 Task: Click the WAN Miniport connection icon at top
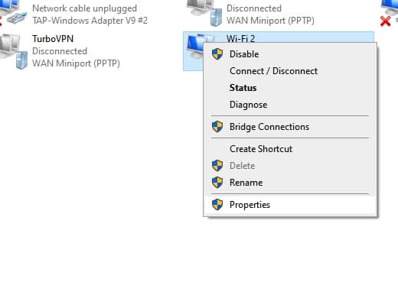point(204,13)
